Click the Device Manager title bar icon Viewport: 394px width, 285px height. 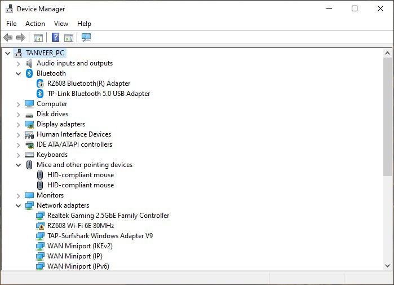pos(9,9)
